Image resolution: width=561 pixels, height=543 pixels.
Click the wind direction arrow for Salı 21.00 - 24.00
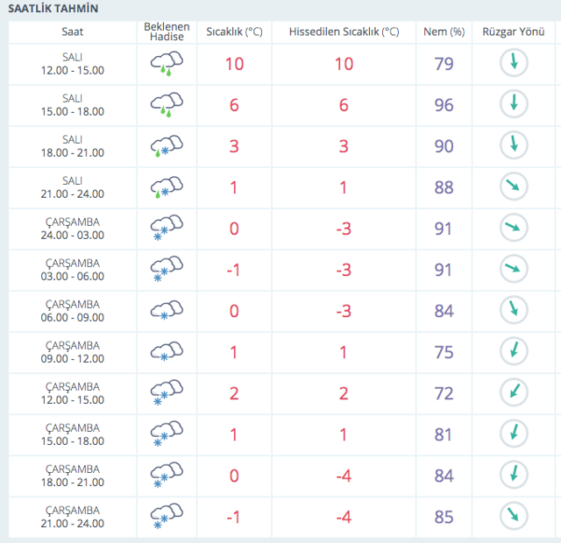[x=514, y=187]
